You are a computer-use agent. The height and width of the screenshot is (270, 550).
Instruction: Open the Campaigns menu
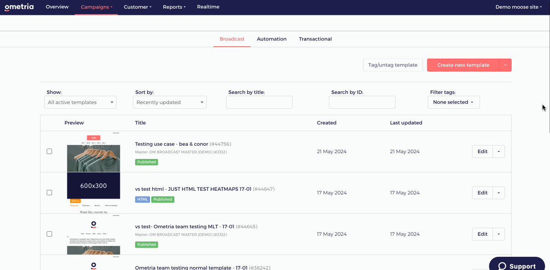pos(96,7)
